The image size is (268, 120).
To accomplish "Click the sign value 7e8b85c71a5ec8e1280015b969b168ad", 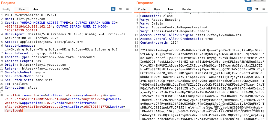I will pyautogui.click(x=35, y=99).
